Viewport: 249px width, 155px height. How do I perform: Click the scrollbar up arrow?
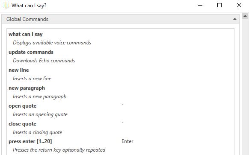245,16
